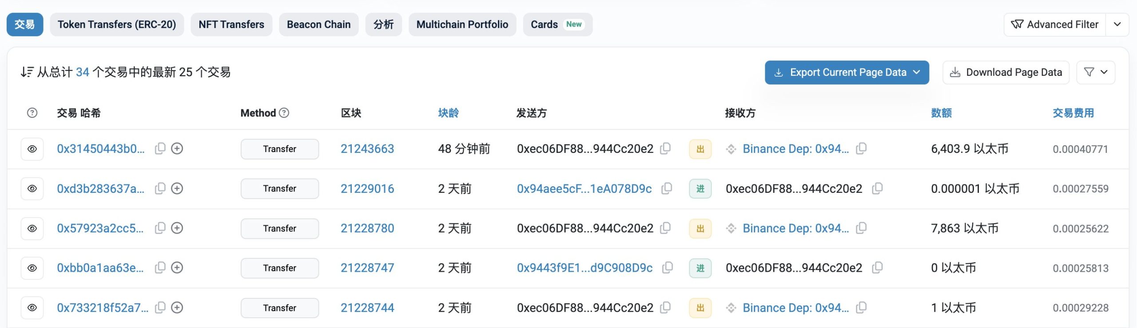Click plus icon beside hash 0xd3b283637a
Screen dimensions: 1137x328
(177, 188)
